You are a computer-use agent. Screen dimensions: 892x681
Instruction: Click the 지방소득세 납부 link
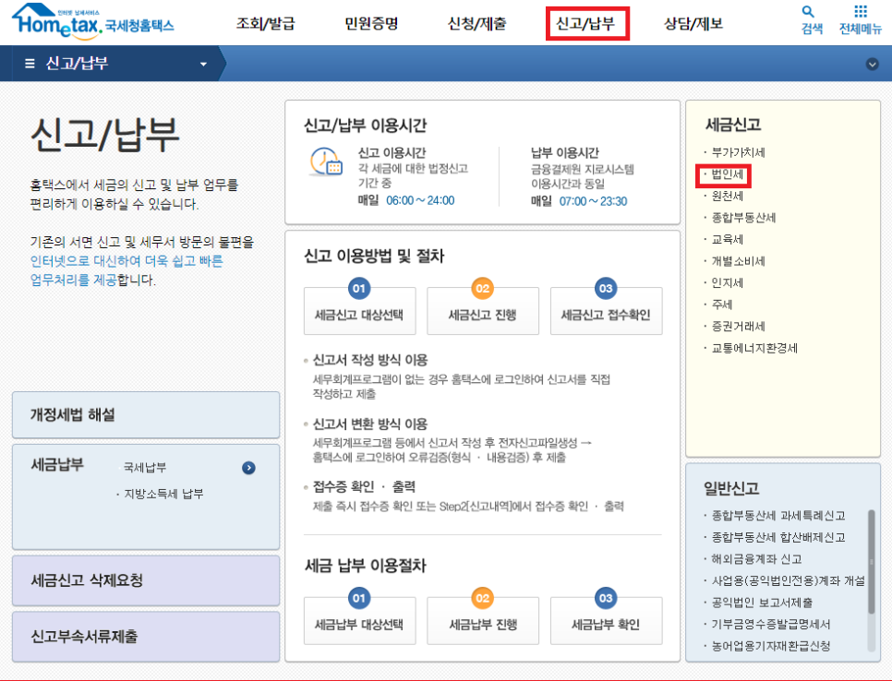point(163,494)
